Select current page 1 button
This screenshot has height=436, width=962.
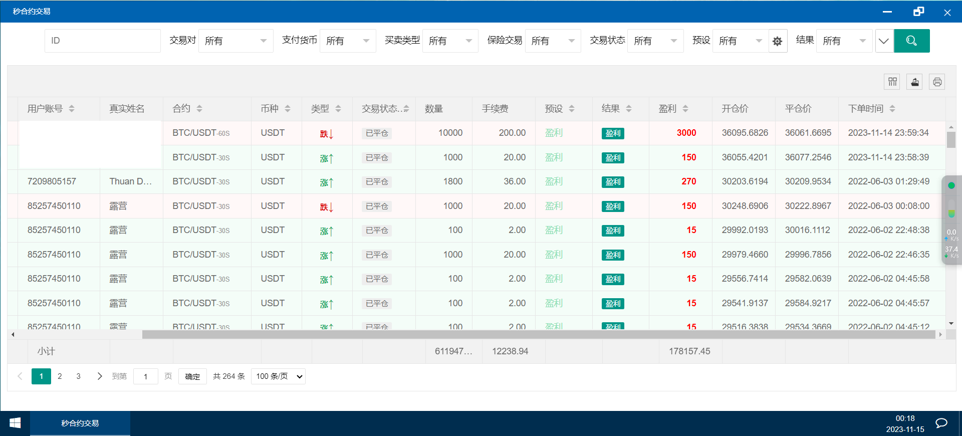(x=41, y=376)
